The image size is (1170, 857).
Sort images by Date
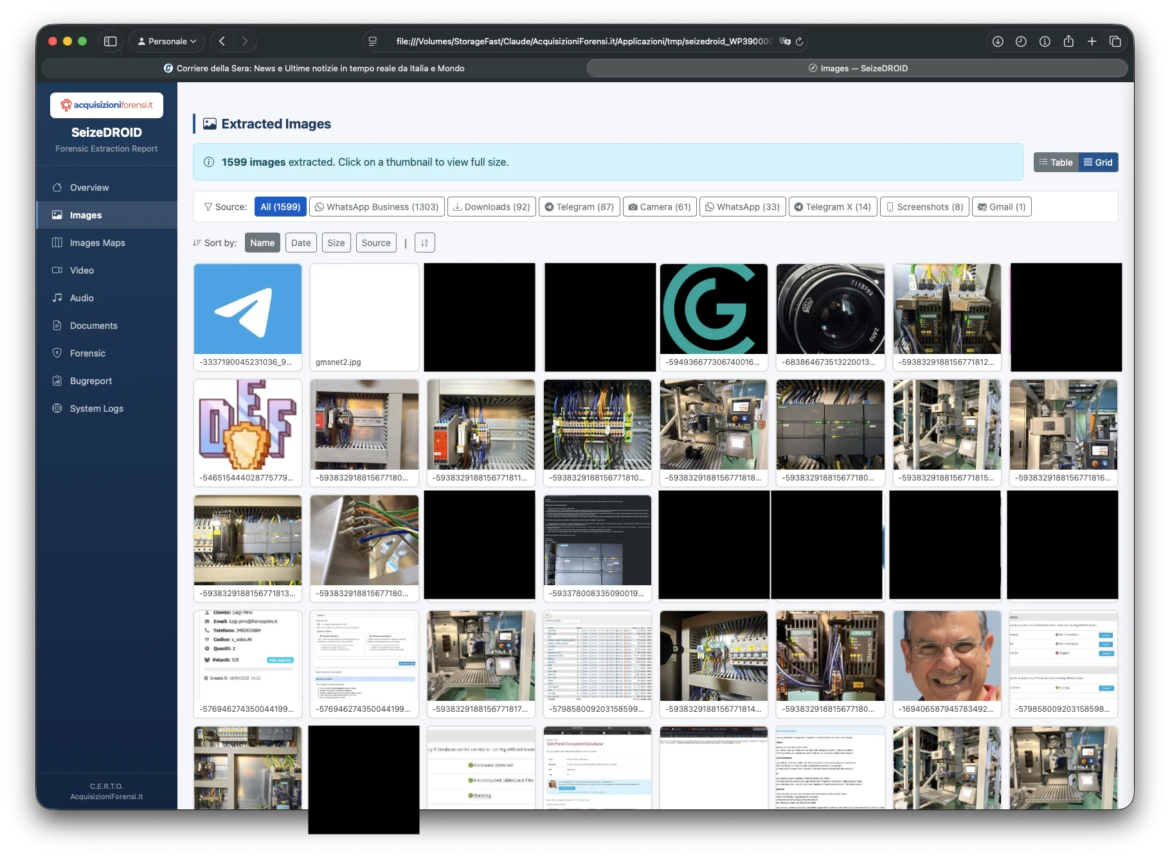(300, 243)
